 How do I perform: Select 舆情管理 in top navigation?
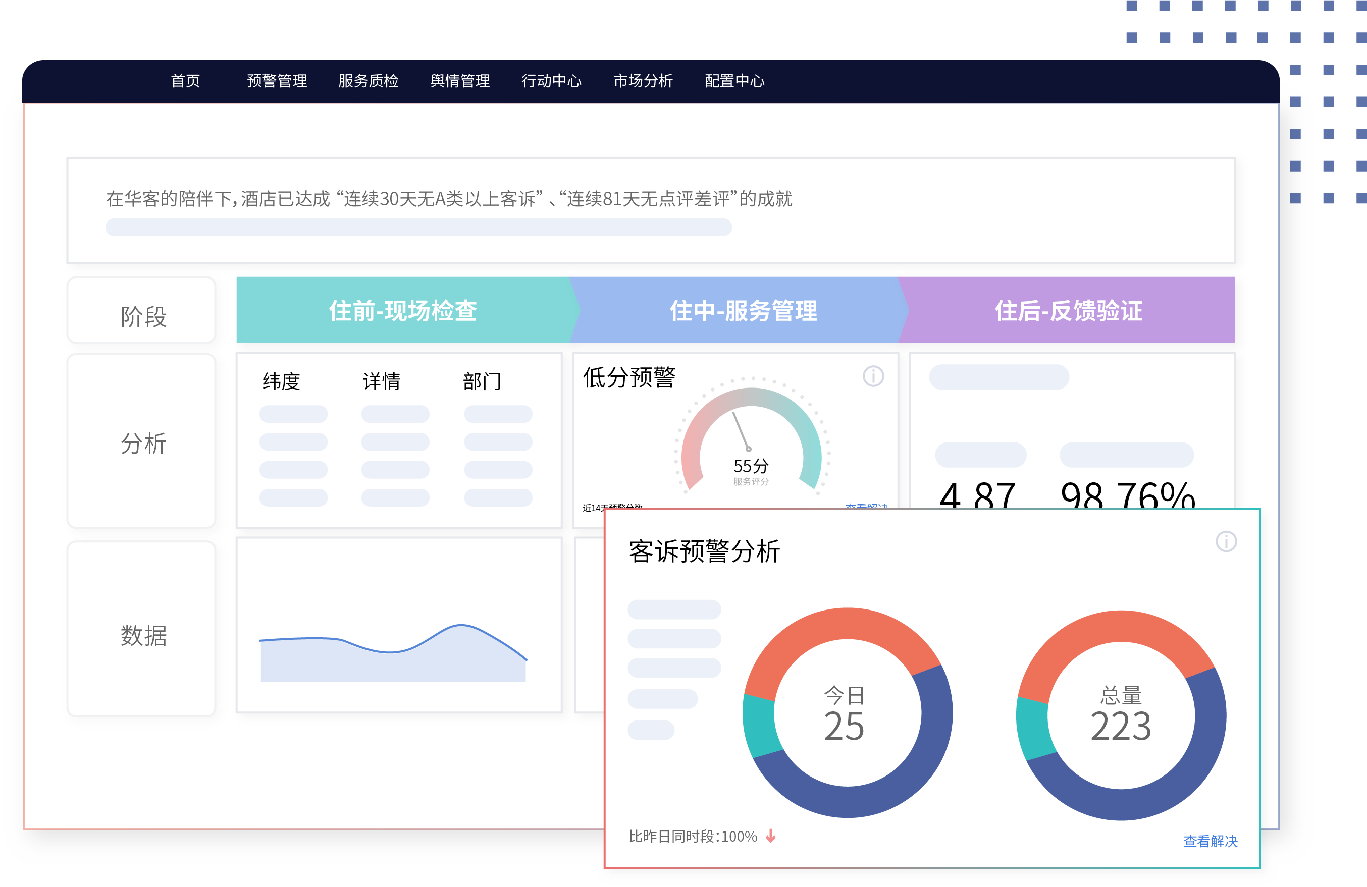tap(460, 81)
